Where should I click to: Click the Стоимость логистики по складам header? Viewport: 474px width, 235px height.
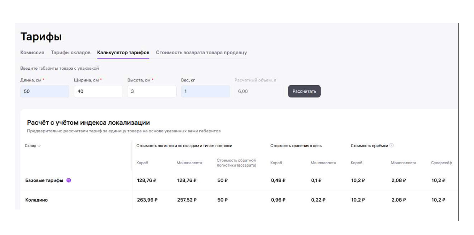tap(184, 146)
